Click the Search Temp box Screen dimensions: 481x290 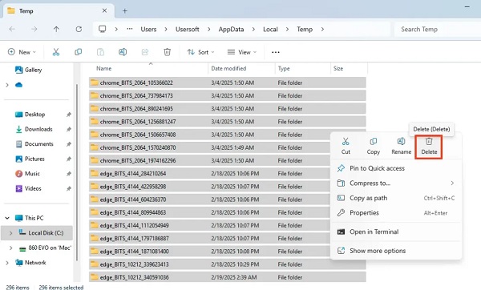437,30
